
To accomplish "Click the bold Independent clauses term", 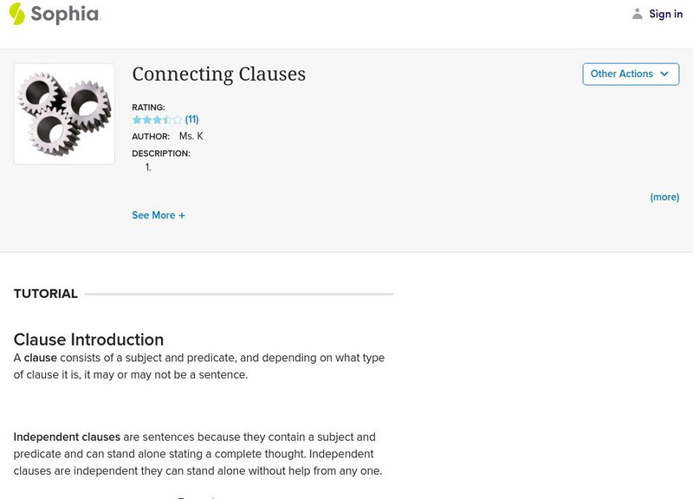I will (67, 437).
